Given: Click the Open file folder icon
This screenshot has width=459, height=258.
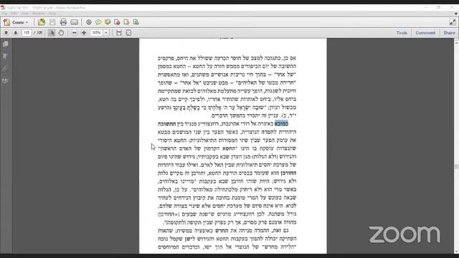Looking at the screenshot, I should coord(42,22).
